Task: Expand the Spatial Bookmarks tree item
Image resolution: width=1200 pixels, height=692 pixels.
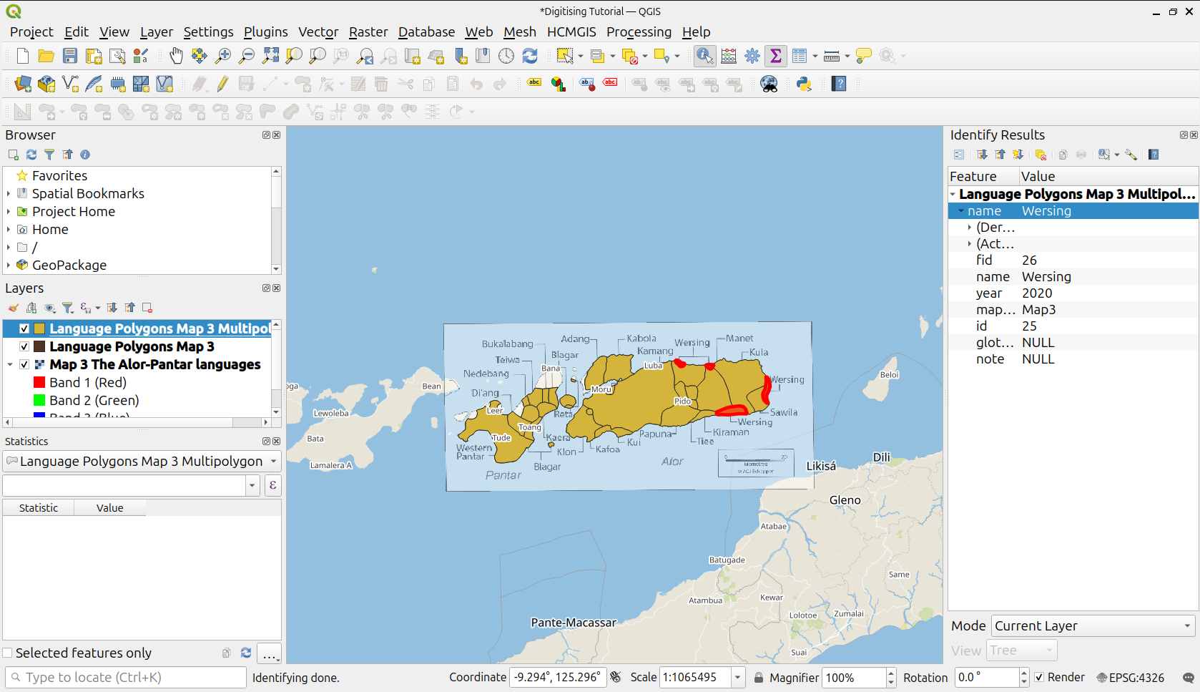Action: pos(9,193)
